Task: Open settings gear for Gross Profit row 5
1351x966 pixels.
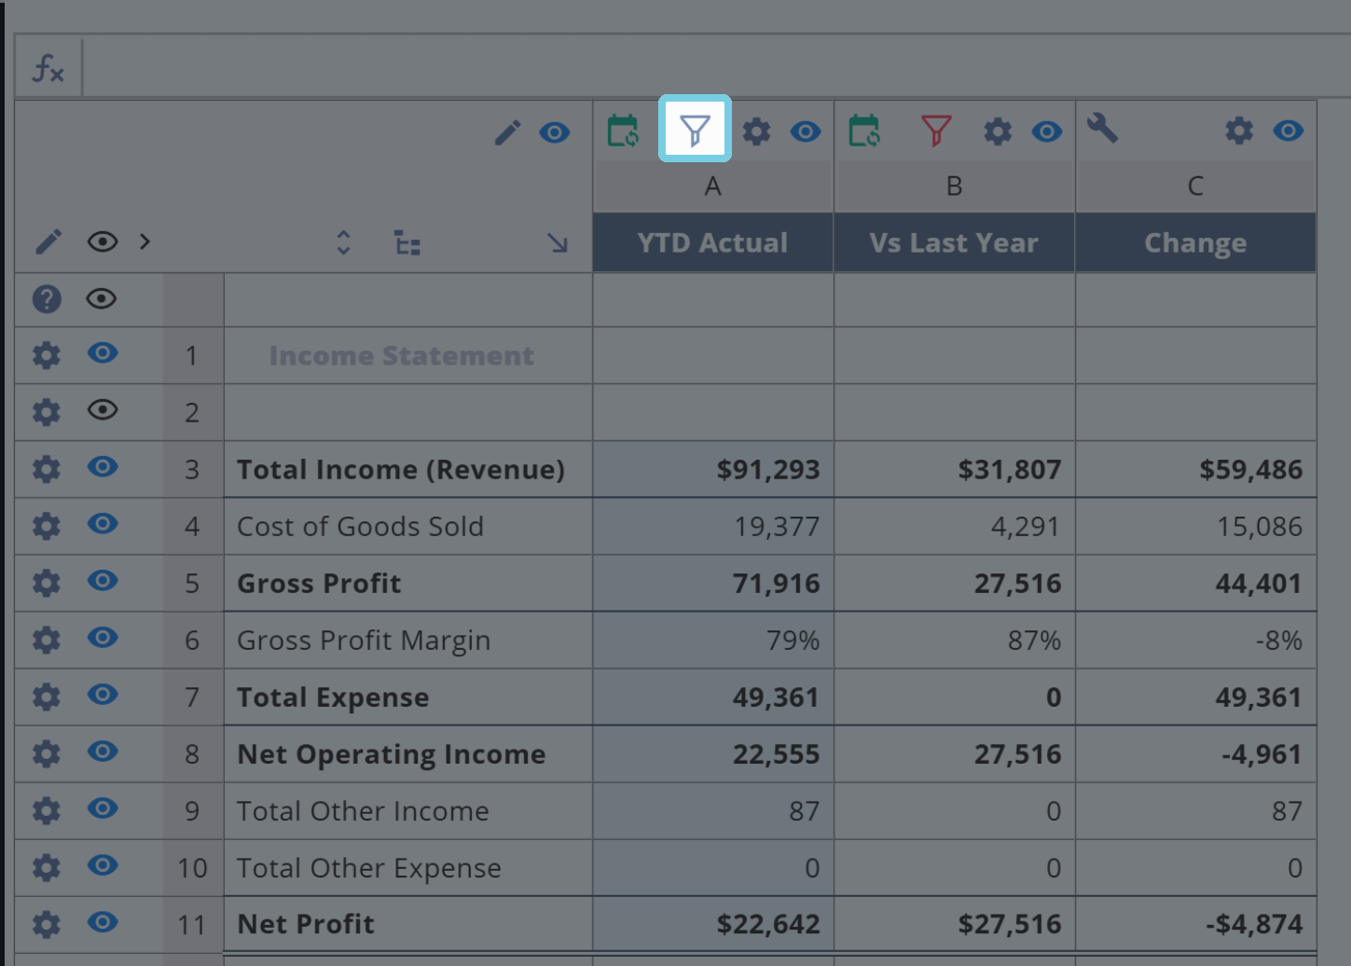Action: tap(47, 583)
